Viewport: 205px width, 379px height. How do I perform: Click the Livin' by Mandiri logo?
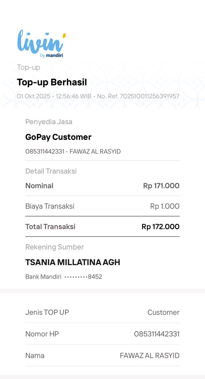(x=41, y=44)
